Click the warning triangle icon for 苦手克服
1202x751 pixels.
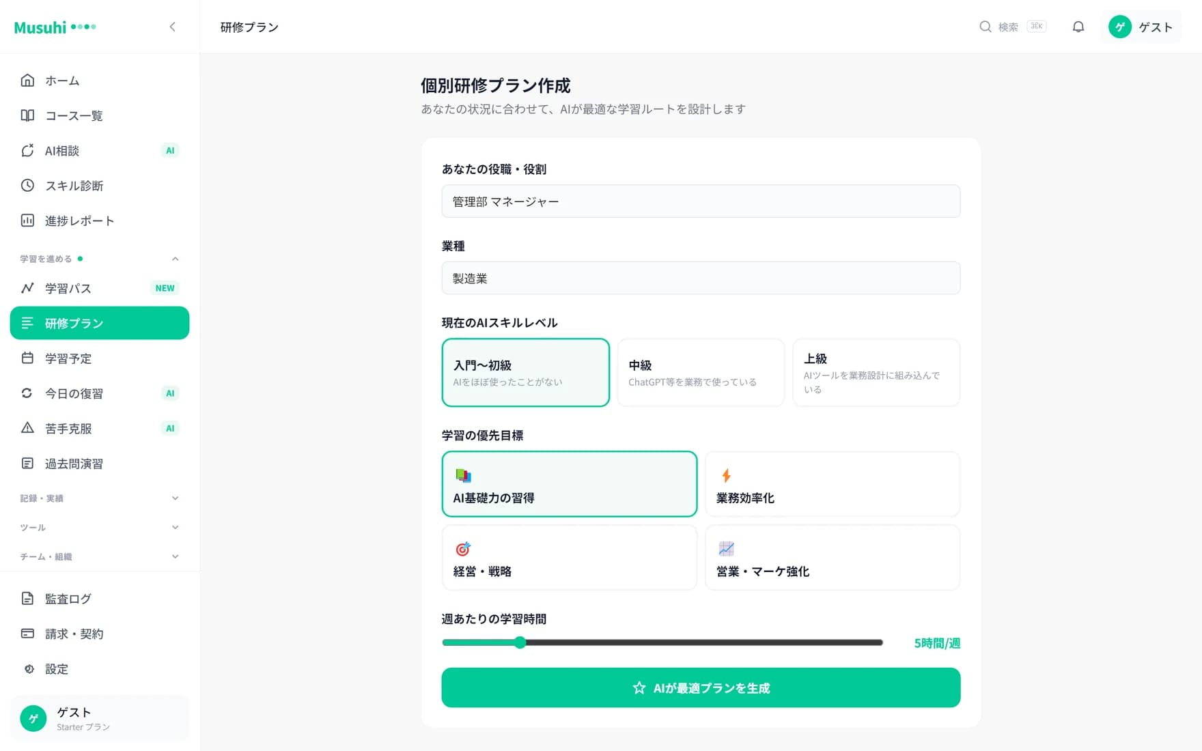(27, 428)
